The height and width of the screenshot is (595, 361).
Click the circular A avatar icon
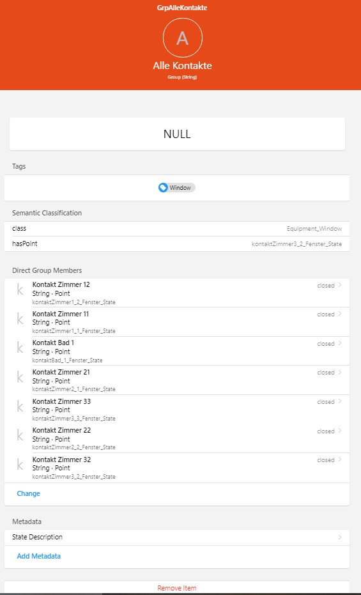tap(182, 38)
